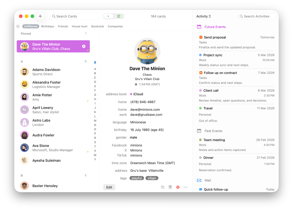293x211 pixels.
Task: Select the Companies filter tab
Action: pyautogui.click(x=115, y=26)
